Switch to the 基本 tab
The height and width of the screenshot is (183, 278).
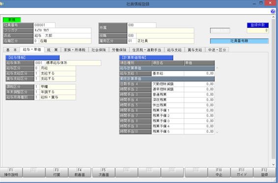click(11, 50)
